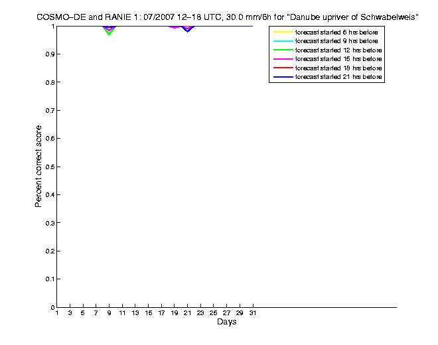Click the y-axis tick label 0.1
This screenshot has width=438, height=345.
[x=48, y=279]
